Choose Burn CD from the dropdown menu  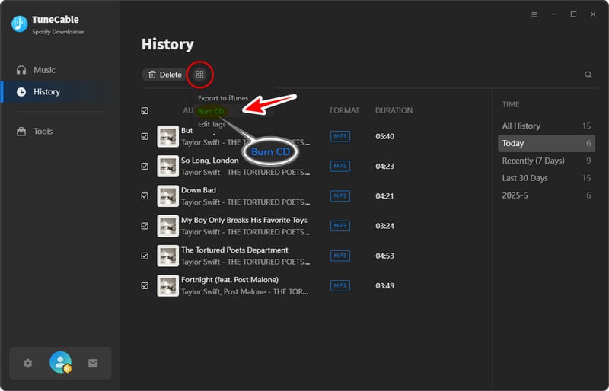tap(211, 111)
